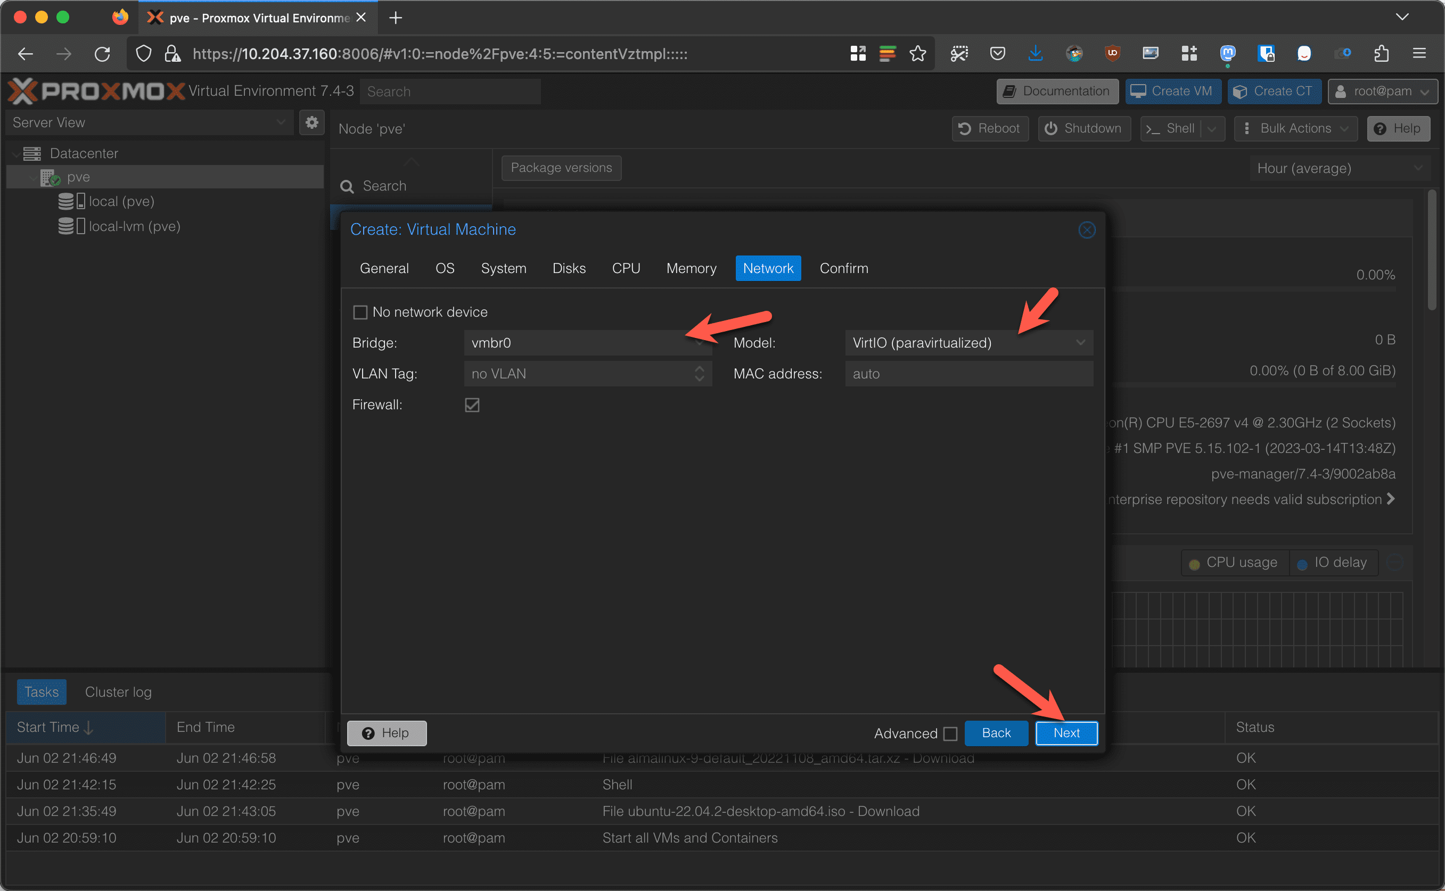Click the local (pve) storage icon

point(72,201)
